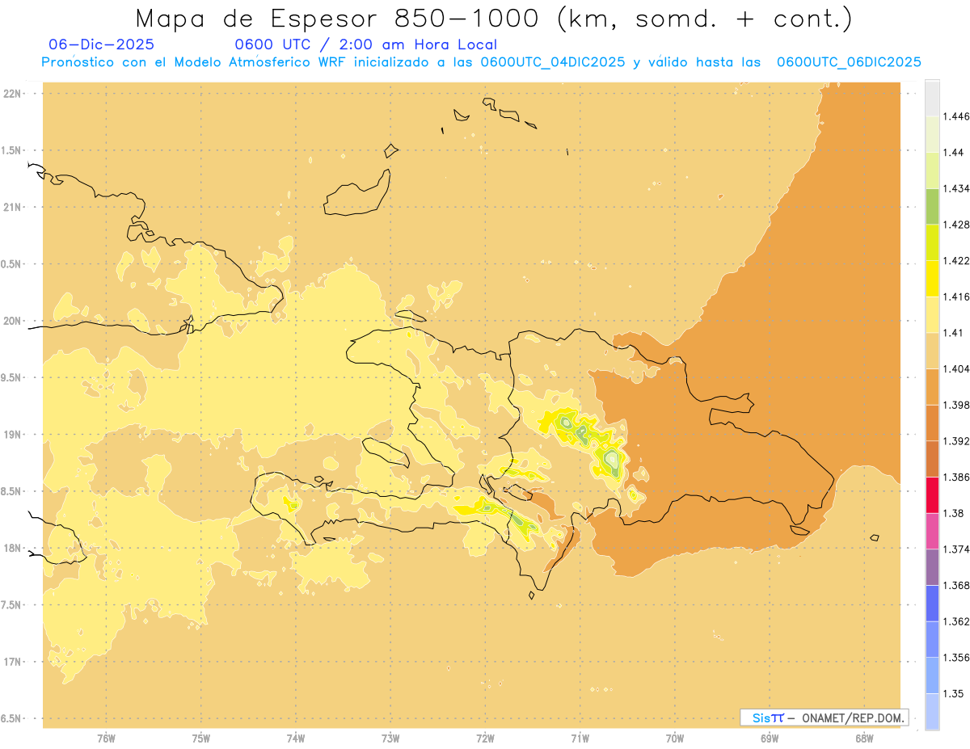Image resolution: width=970 pixels, height=749 pixels.
Task: Click the colorbar value 1.35
Action: [x=955, y=693]
